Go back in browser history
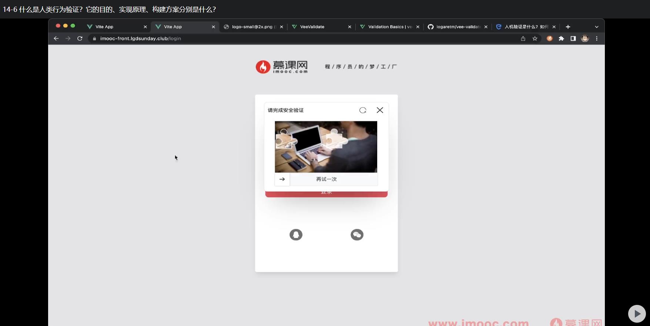This screenshot has width=650, height=326. tap(56, 38)
